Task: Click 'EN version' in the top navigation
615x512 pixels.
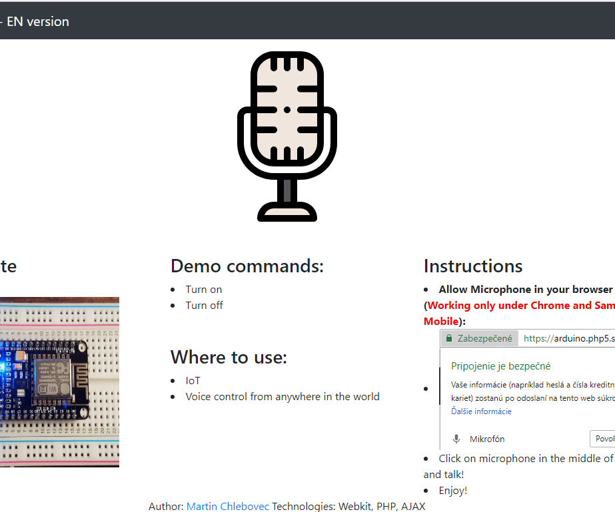Action: click(37, 21)
